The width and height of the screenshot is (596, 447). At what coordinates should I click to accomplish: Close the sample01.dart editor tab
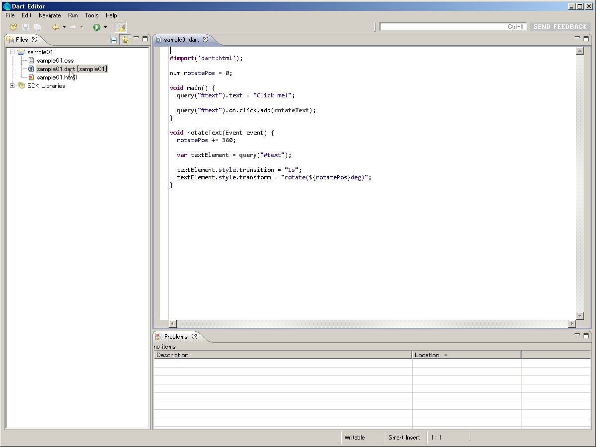pyautogui.click(x=206, y=40)
